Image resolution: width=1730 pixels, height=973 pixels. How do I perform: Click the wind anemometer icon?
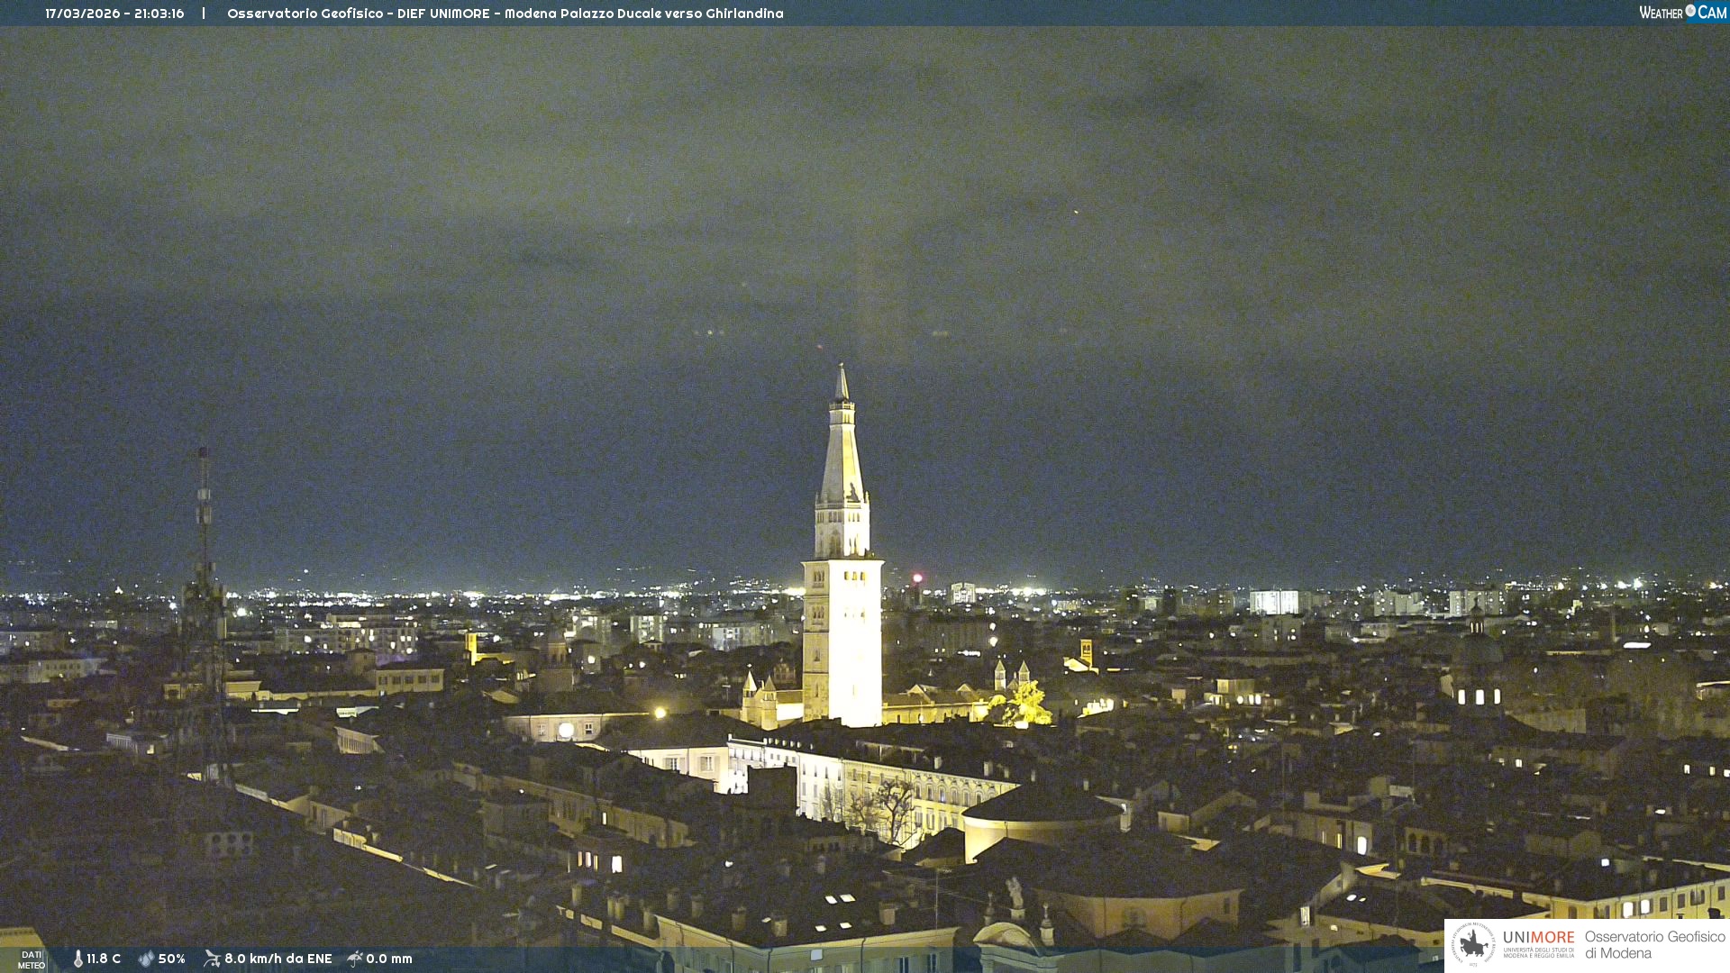click(x=212, y=959)
